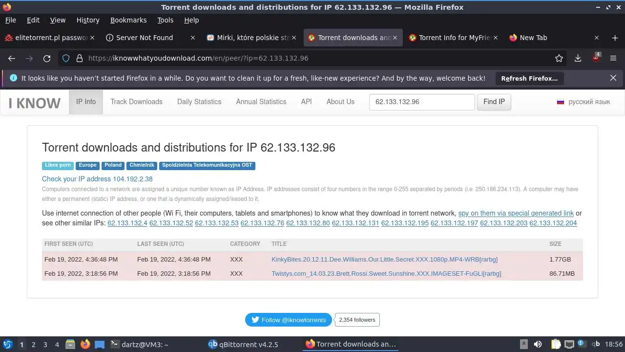This screenshot has height=352, width=625.
Task: Open the Edit menu
Action: pos(33,20)
